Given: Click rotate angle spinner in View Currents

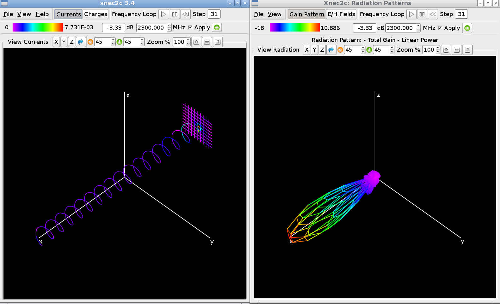Looking at the screenshot, I should point(105,42).
